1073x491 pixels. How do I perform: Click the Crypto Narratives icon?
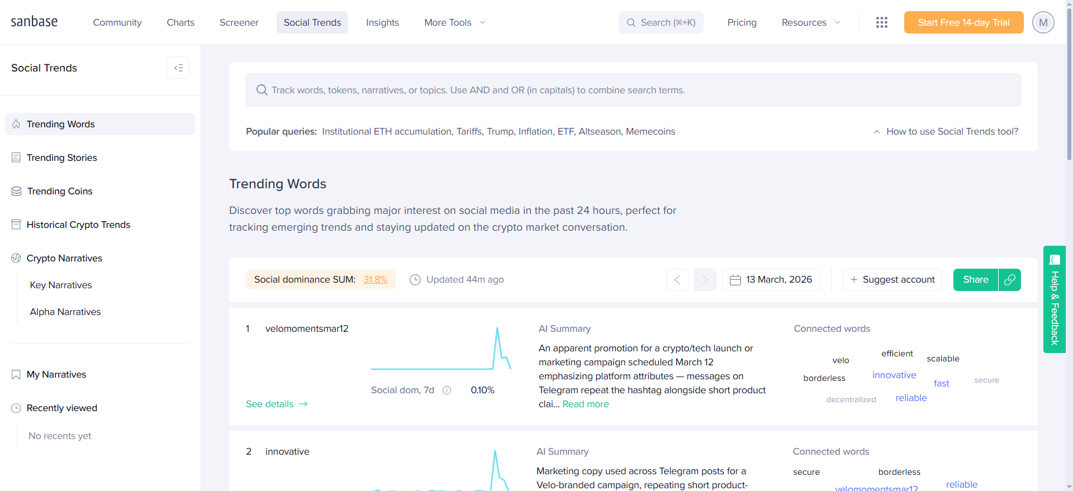coord(16,258)
